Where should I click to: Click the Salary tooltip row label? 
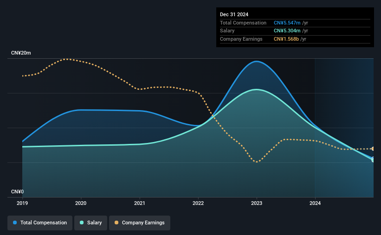[227, 31]
